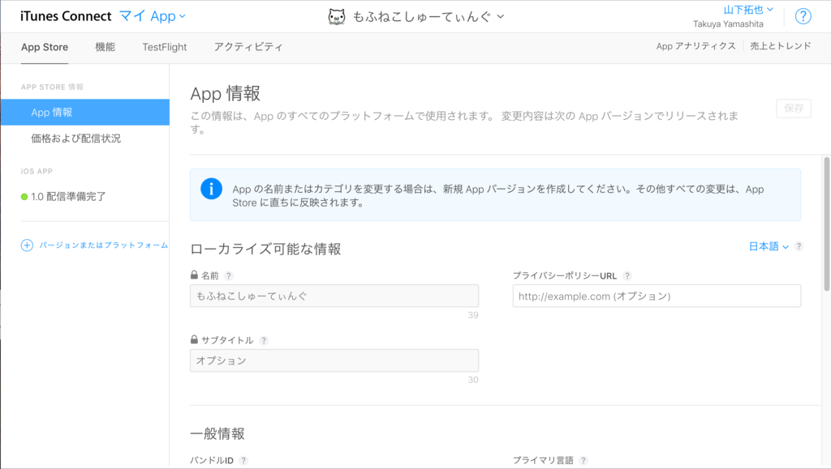This screenshot has height=469, width=831.
Task: Click help icon next to プライマリ言語
Action: [583, 461]
